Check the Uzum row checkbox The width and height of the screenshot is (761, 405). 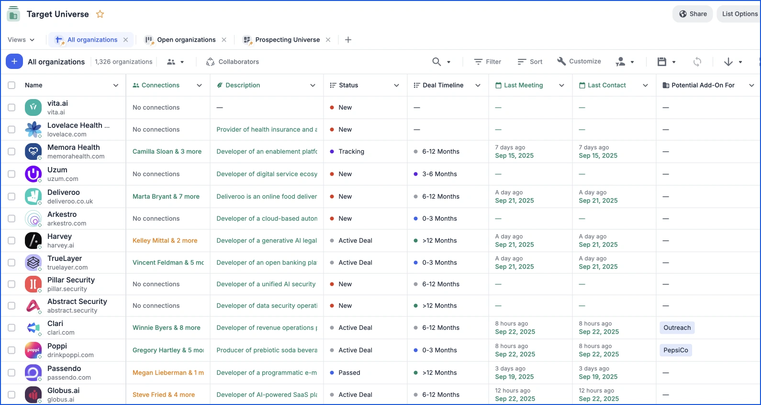coord(11,174)
